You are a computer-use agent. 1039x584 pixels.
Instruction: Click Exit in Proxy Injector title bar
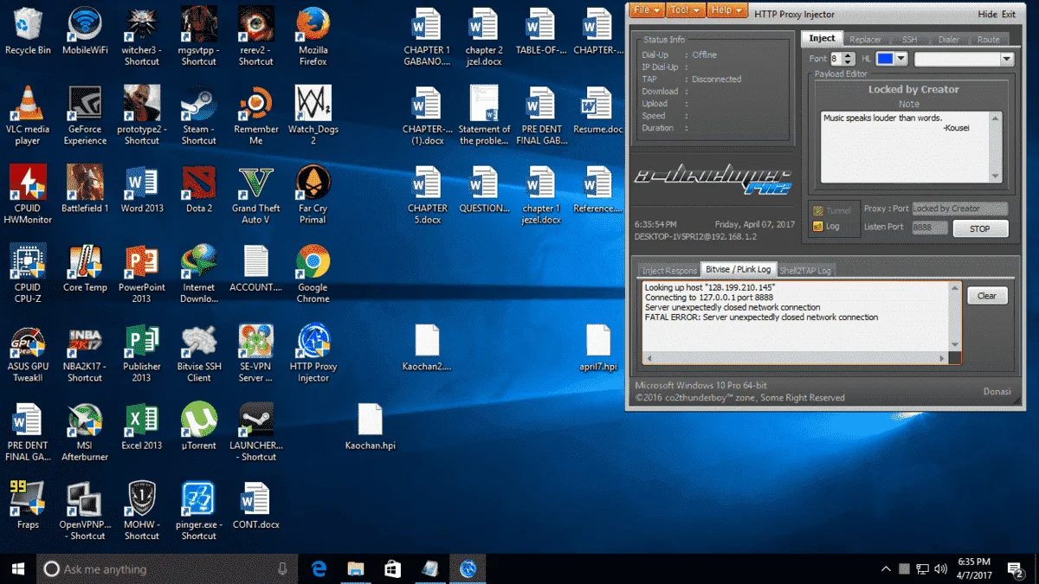tap(1009, 14)
